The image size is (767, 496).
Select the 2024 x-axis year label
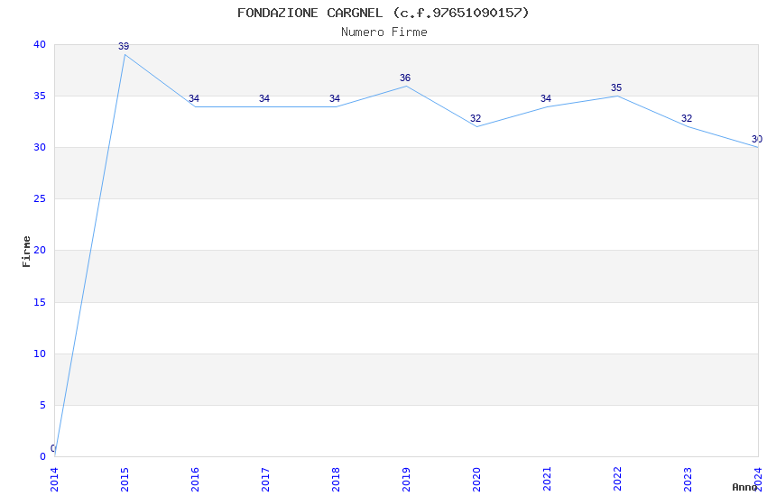759,480
